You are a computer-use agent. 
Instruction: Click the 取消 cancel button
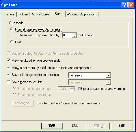[75, 126]
